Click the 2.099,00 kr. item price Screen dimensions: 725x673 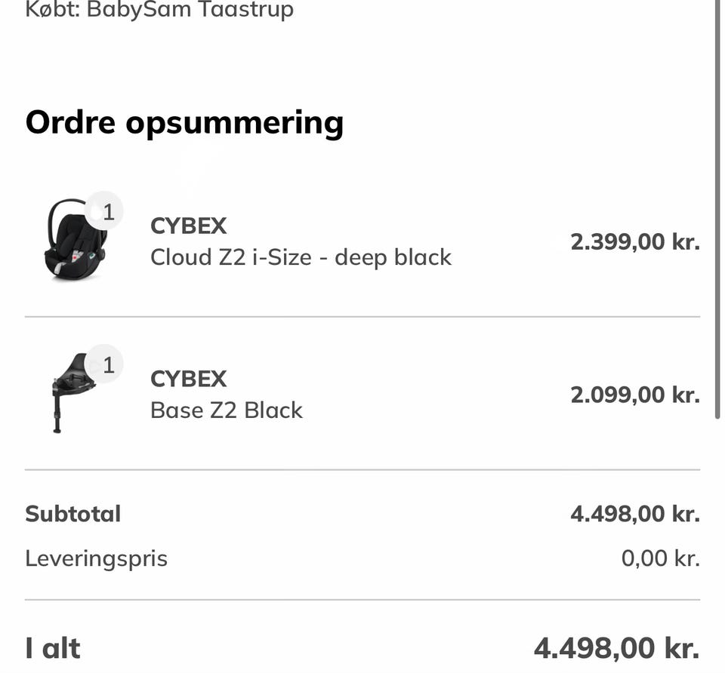634,395
